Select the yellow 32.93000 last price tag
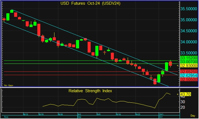The image size is (199, 119). (x=188, y=66)
